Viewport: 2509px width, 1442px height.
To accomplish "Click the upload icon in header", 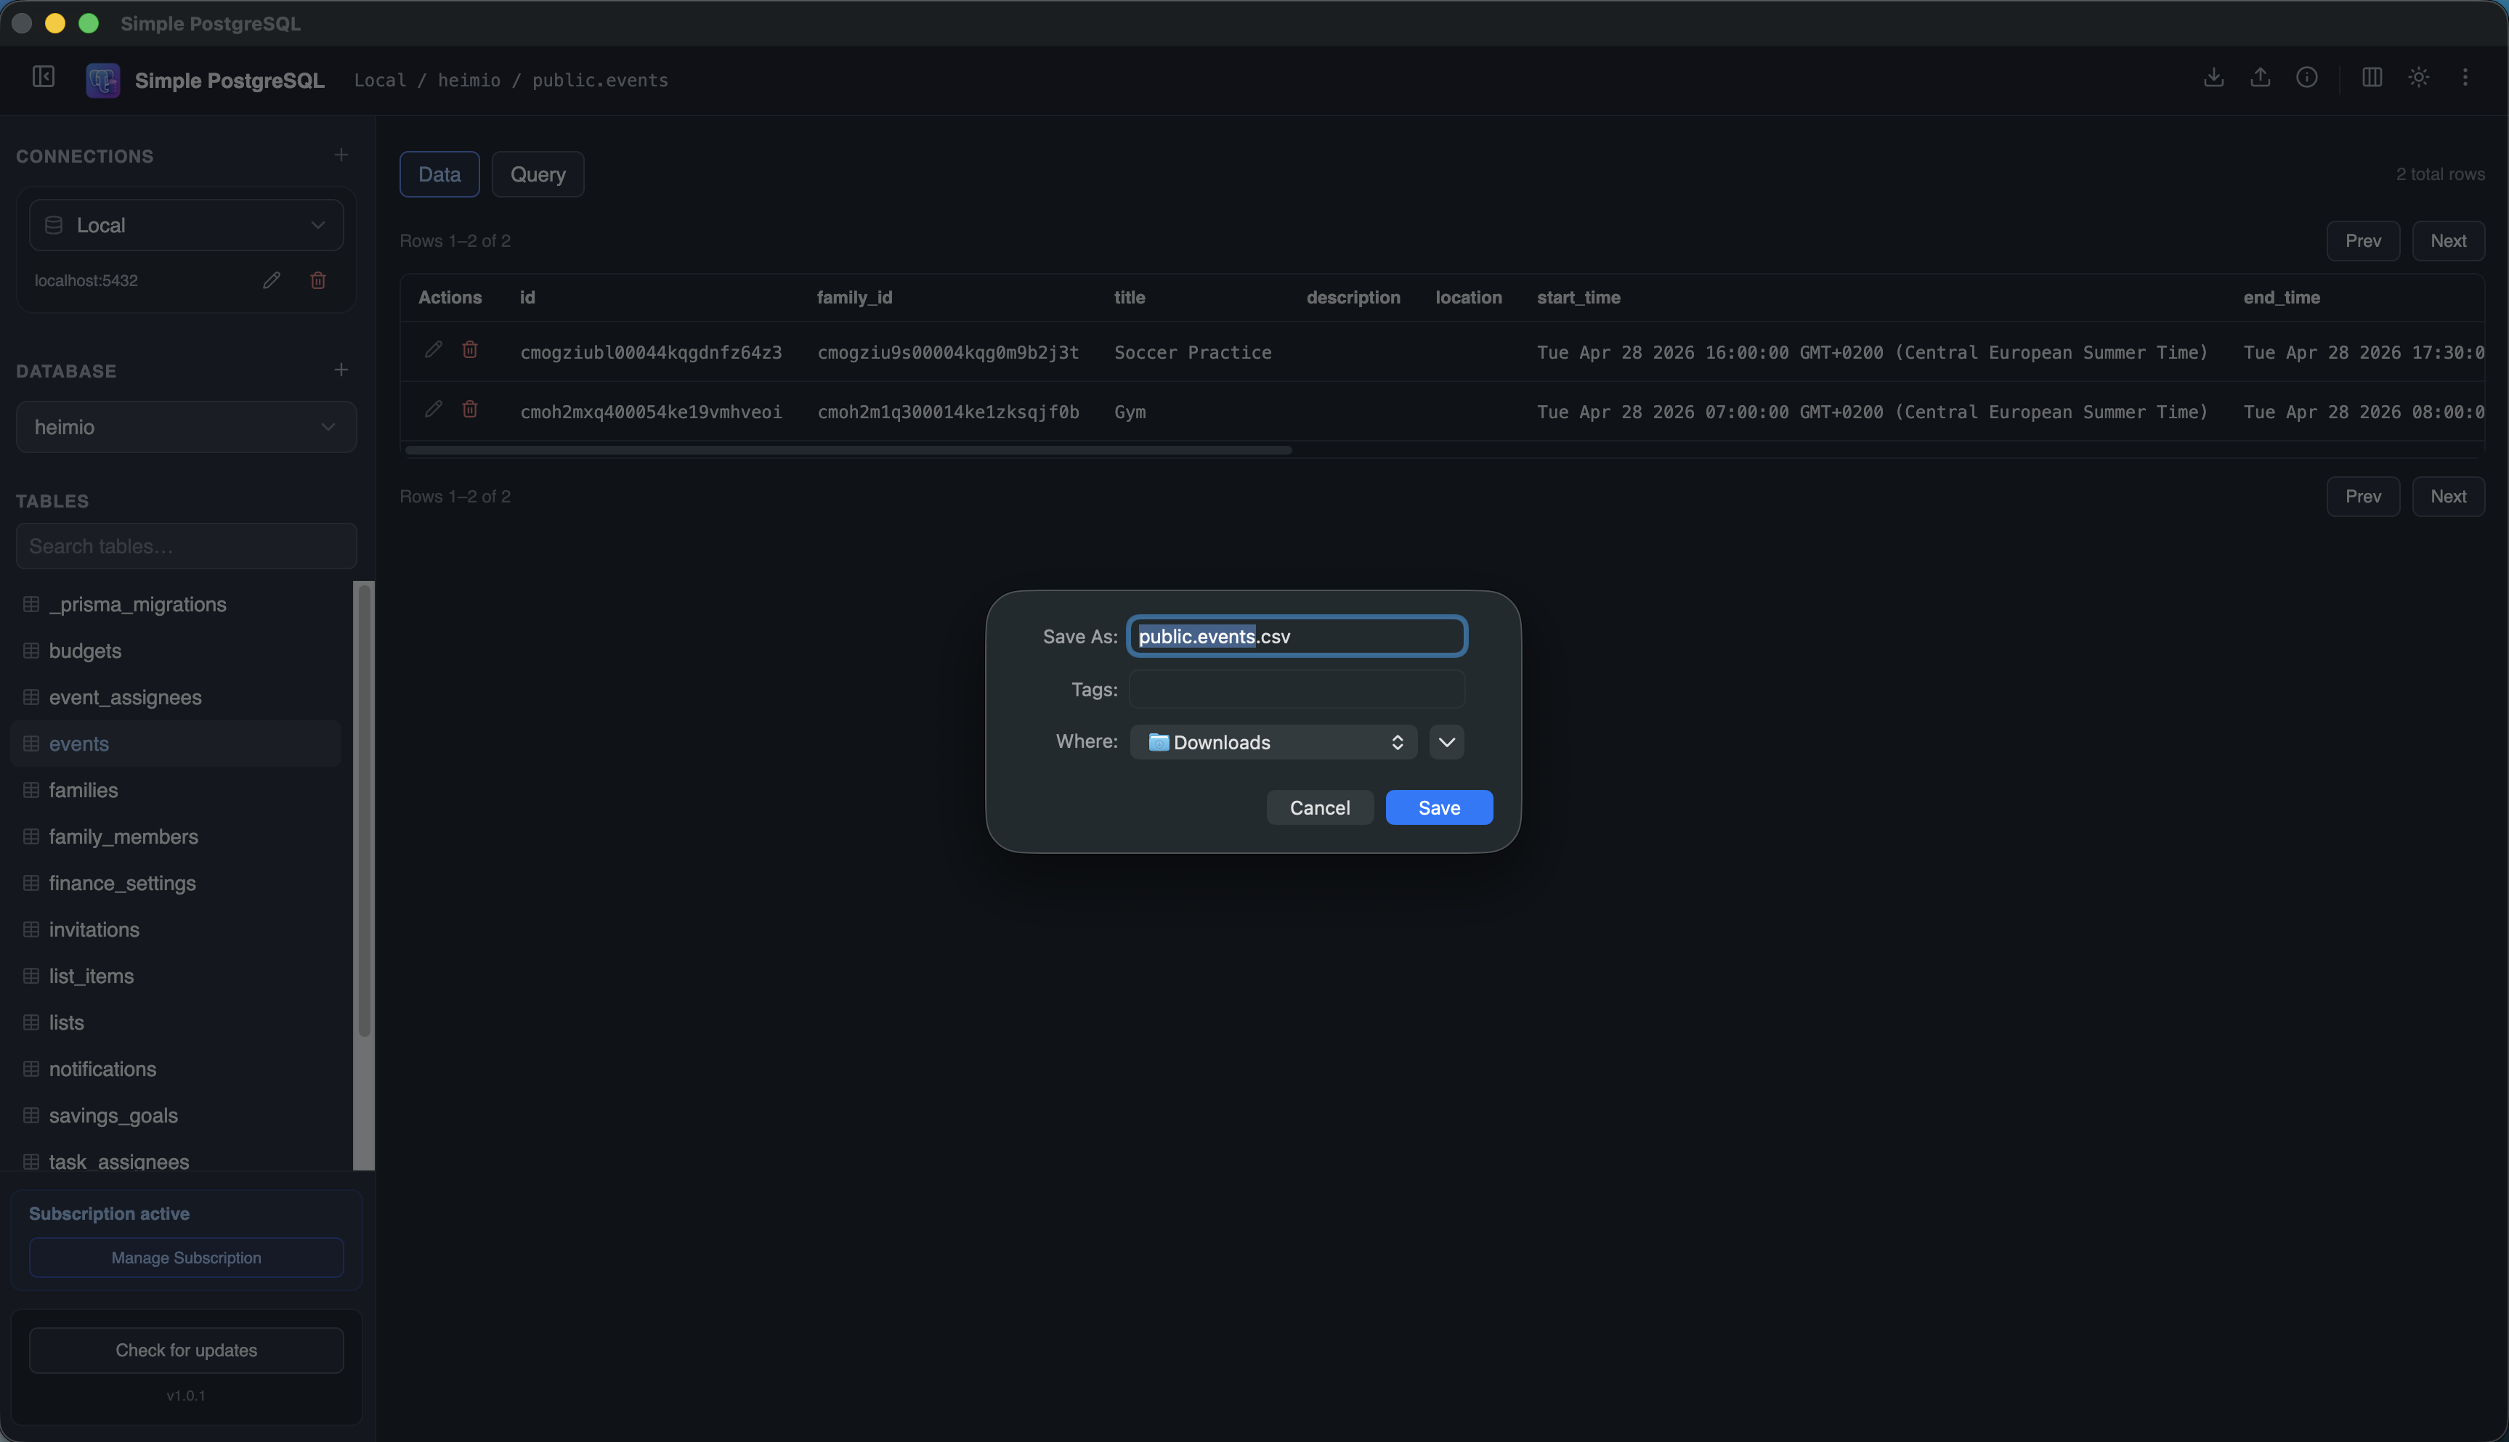I will pyautogui.click(x=2261, y=77).
